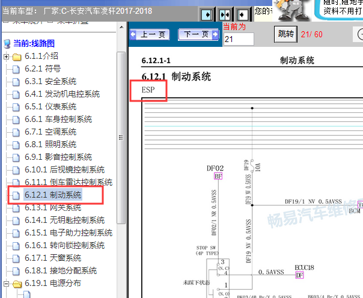The height and width of the screenshot is (298, 363).
Task: Expand the 6.1.1介绍 folder node
Action: tap(6, 56)
